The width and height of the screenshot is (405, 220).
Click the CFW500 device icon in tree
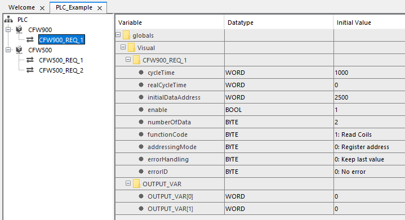(x=19, y=50)
